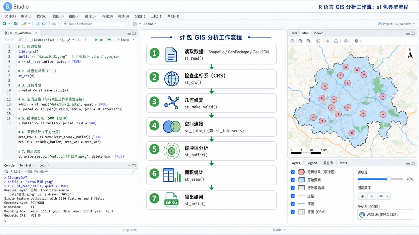Click the Zoom Out magnifier on Map
The height and width of the screenshot is (235, 419).
coord(308,41)
